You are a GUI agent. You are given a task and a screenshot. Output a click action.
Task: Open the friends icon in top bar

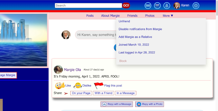point(157,5)
